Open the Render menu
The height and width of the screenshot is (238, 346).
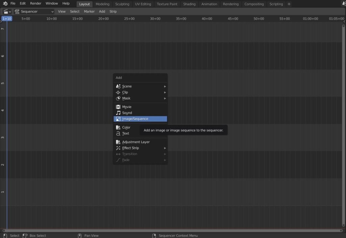(x=35, y=3)
